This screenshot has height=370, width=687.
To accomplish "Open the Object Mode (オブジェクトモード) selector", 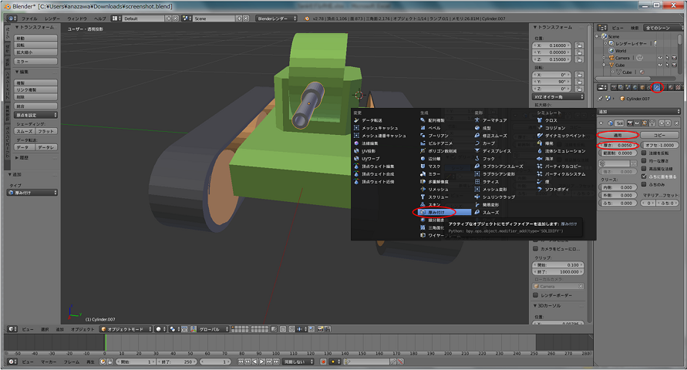I will [126, 328].
